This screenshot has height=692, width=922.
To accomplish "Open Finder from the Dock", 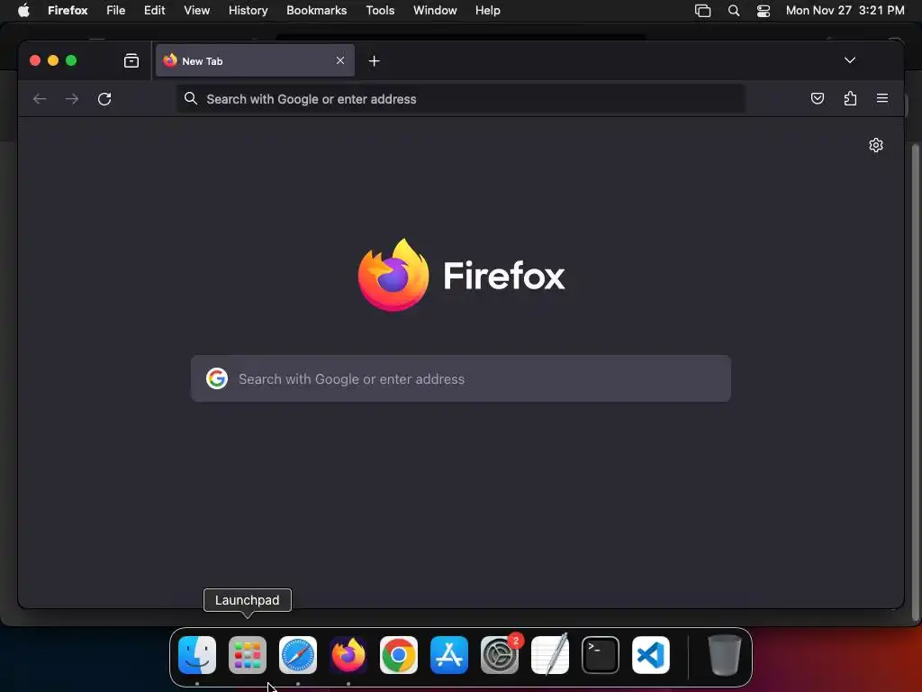I will 197,654.
